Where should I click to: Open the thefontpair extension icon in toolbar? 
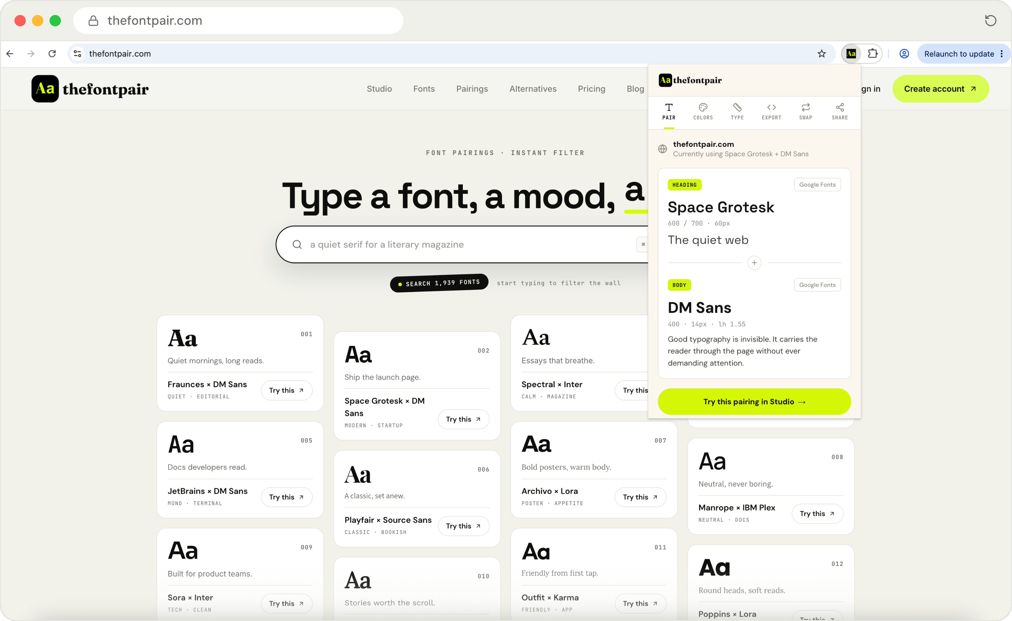pyautogui.click(x=851, y=54)
